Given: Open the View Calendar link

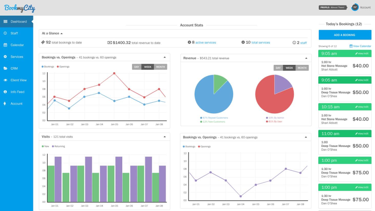Looking at the screenshot, I should click(360, 46).
